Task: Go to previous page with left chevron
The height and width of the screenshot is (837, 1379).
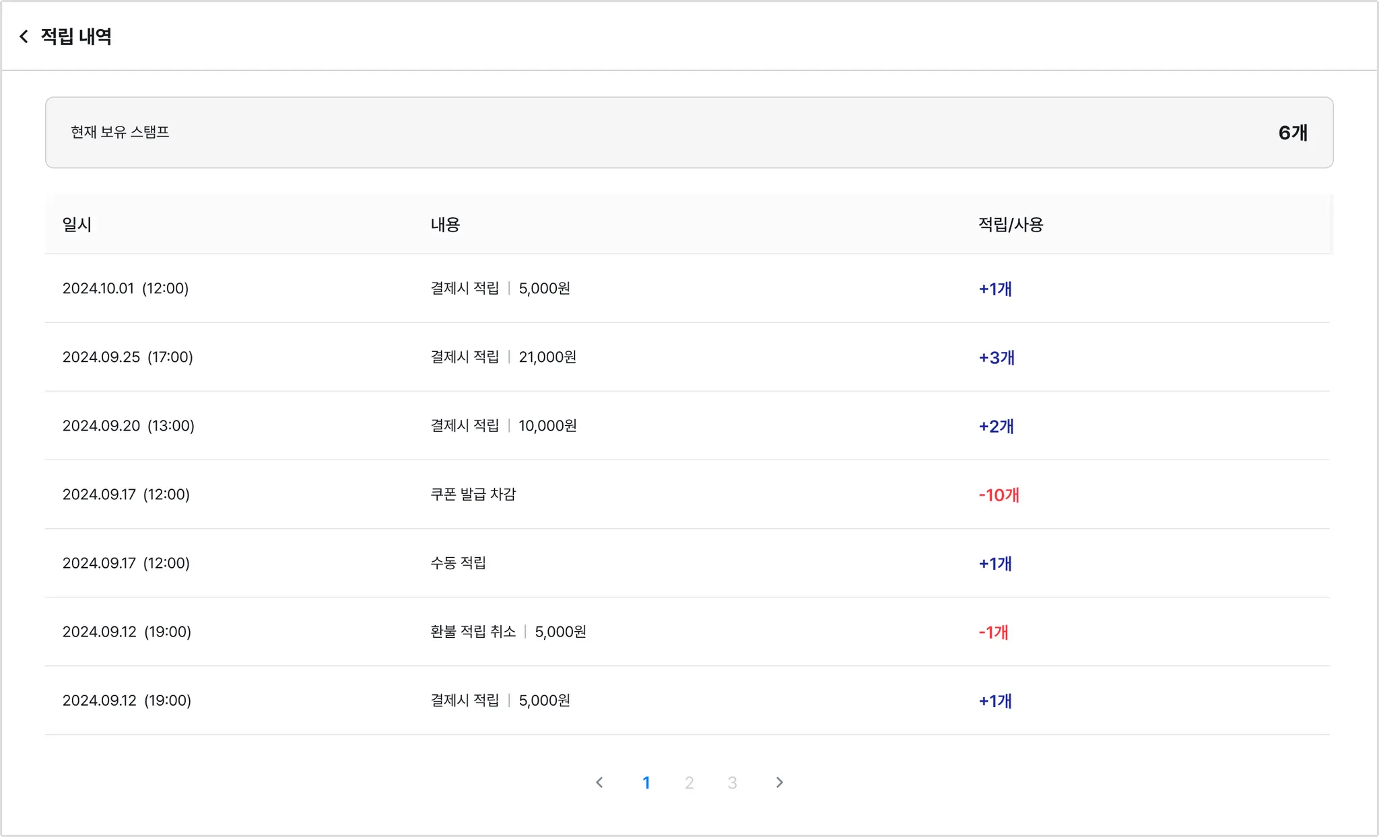Action: coord(599,782)
